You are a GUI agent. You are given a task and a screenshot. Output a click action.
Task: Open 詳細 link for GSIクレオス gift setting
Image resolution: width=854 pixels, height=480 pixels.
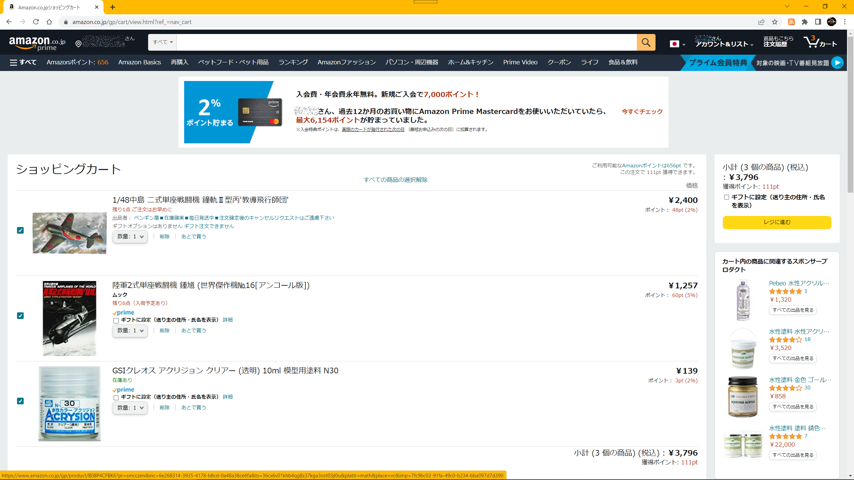[x=228, y=397]
